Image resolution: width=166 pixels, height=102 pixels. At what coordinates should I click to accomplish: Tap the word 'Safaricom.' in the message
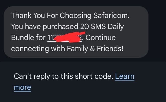(x=111, y=16)
